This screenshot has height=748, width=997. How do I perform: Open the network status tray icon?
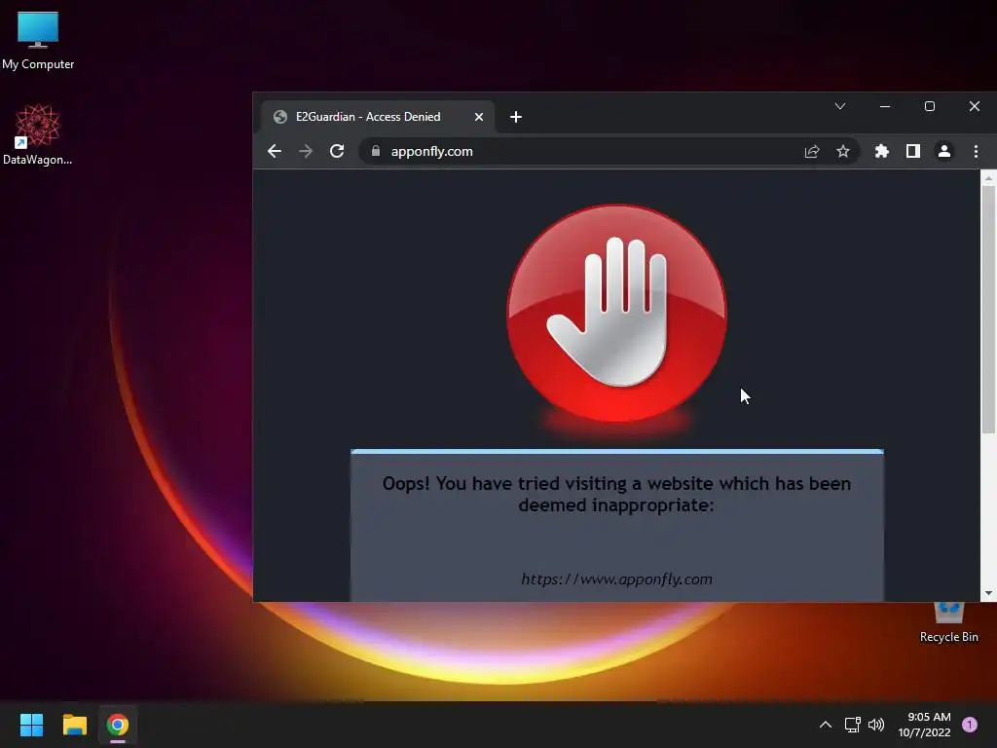[853, 725]
